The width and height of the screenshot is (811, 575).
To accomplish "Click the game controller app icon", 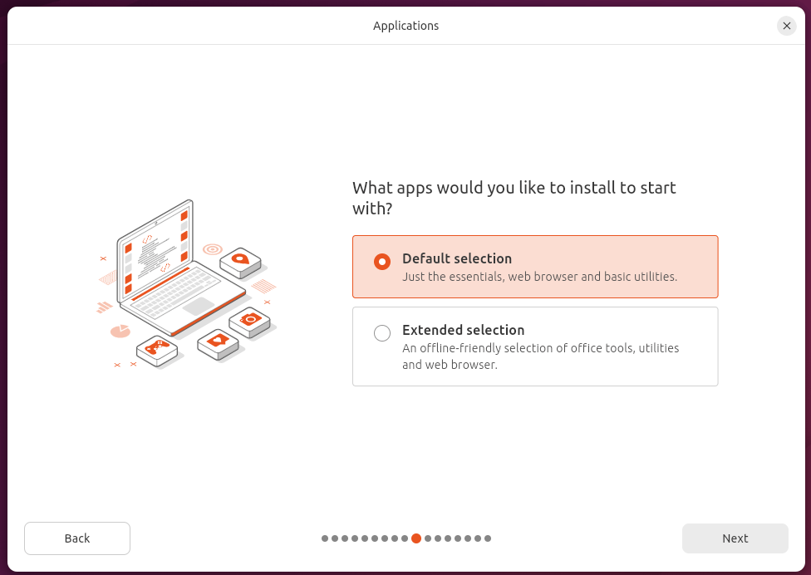I will (158, 346).
